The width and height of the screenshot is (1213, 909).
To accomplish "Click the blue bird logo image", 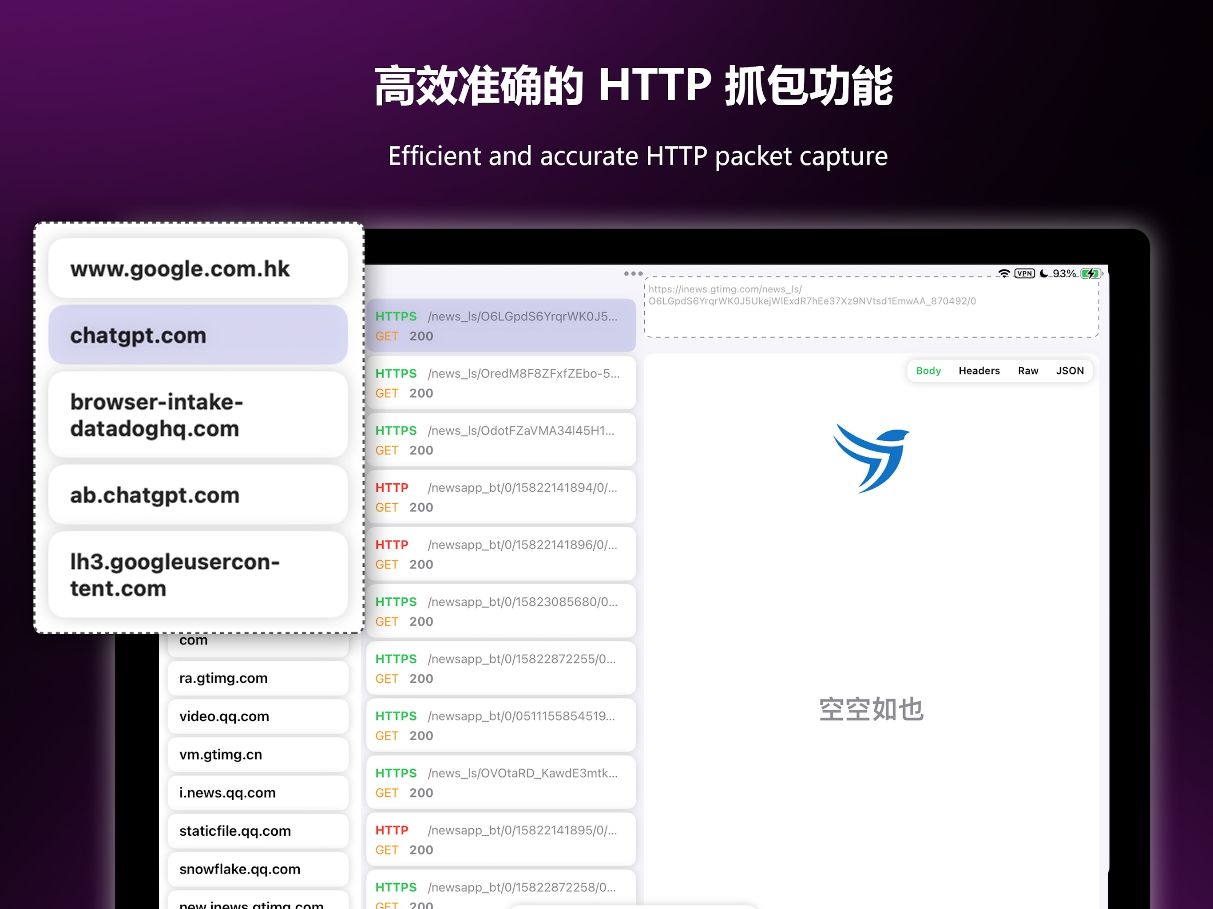I will point(871,458).
